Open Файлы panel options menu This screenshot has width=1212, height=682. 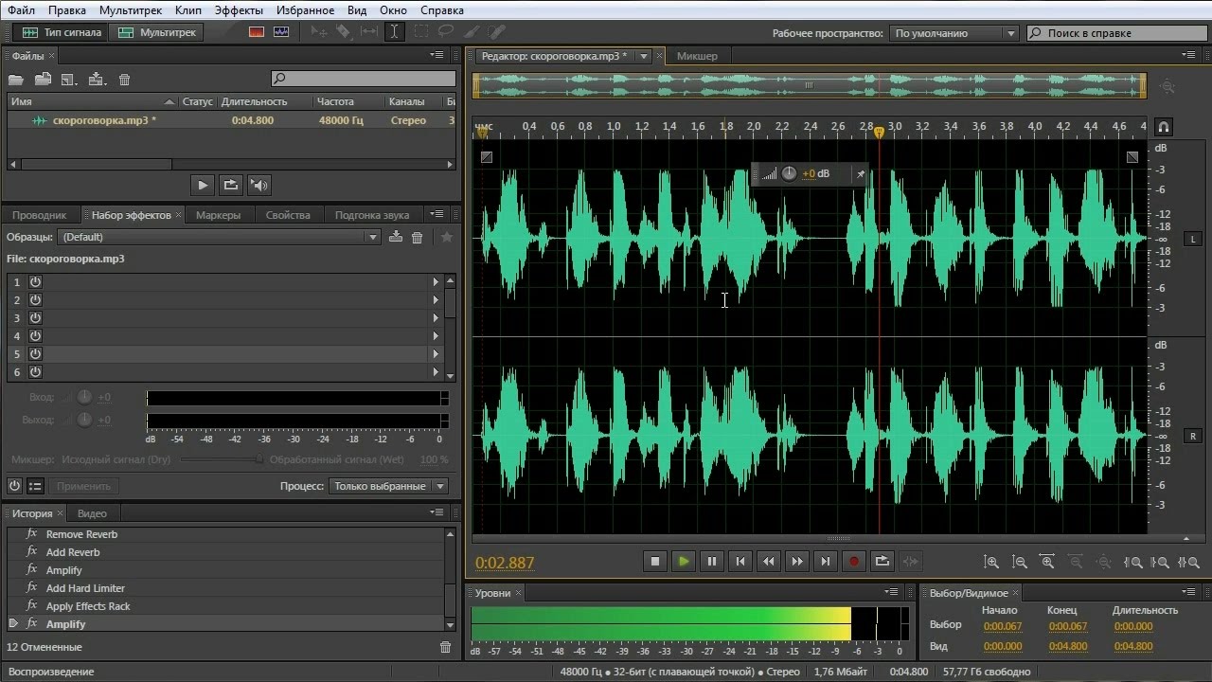[x=437, y=56]
